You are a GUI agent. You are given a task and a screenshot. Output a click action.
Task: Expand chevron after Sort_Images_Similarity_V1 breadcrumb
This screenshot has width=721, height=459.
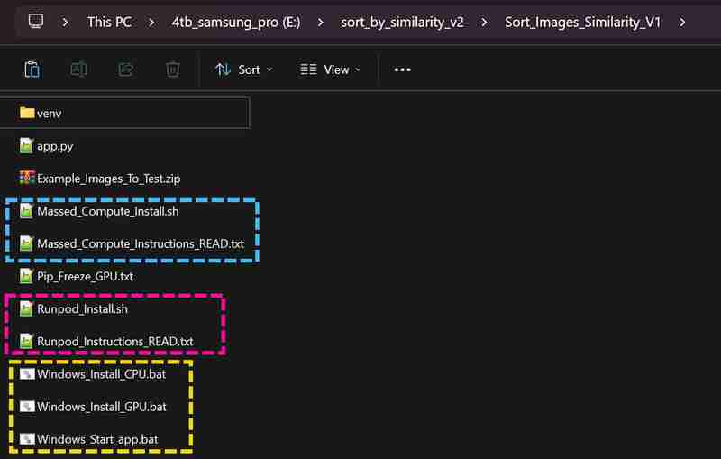pyautogui.click(x=684, y=22)
